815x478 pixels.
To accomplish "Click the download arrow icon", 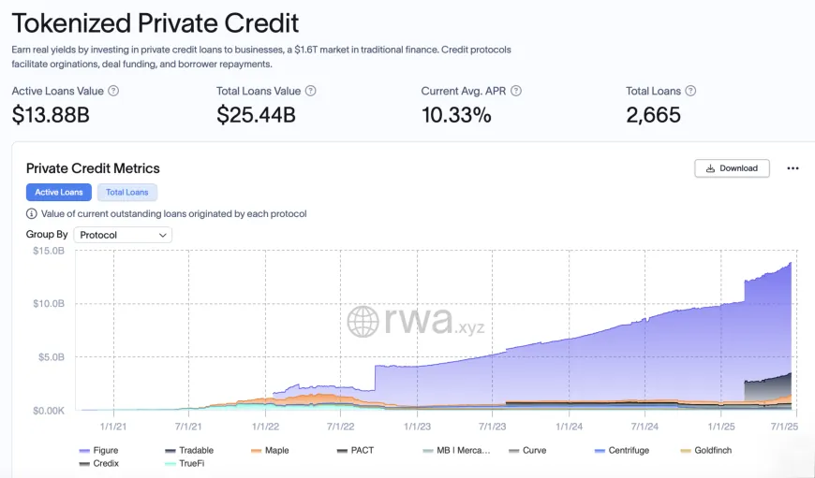I will [710, 168].
